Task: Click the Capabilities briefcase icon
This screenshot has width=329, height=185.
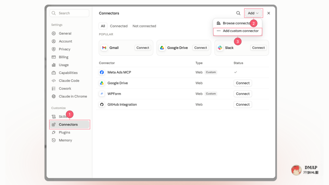Action: 54,73
